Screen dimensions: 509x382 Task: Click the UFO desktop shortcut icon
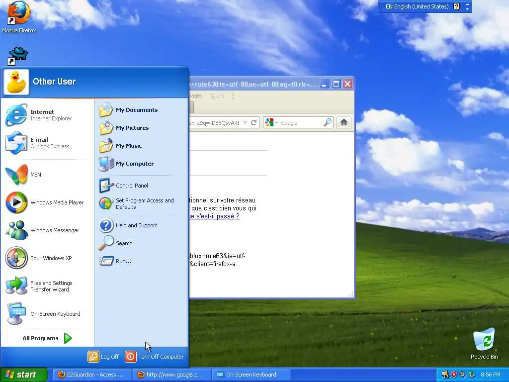point(18,56)
